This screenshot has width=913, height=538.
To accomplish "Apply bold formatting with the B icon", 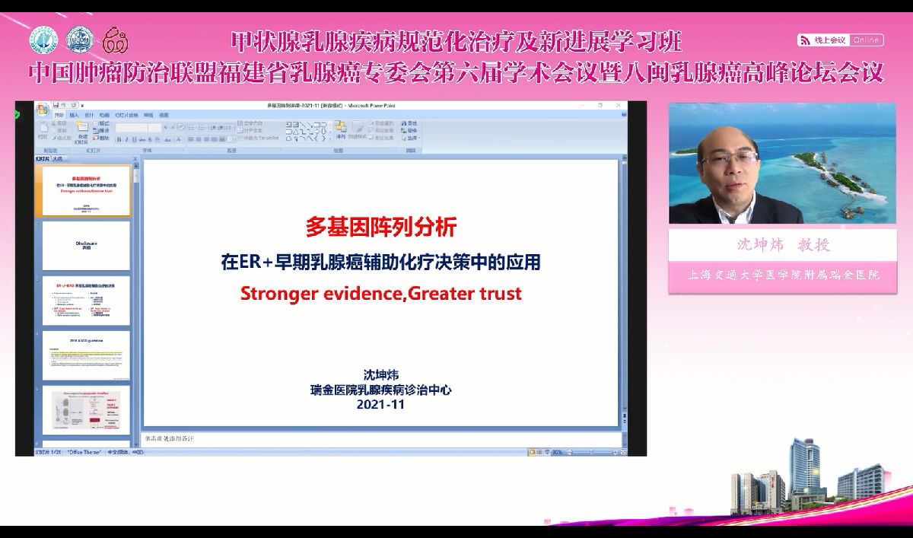I will tap(120, 138).
